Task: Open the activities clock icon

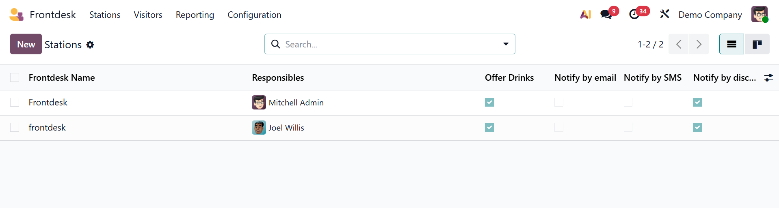Action: 634,15
